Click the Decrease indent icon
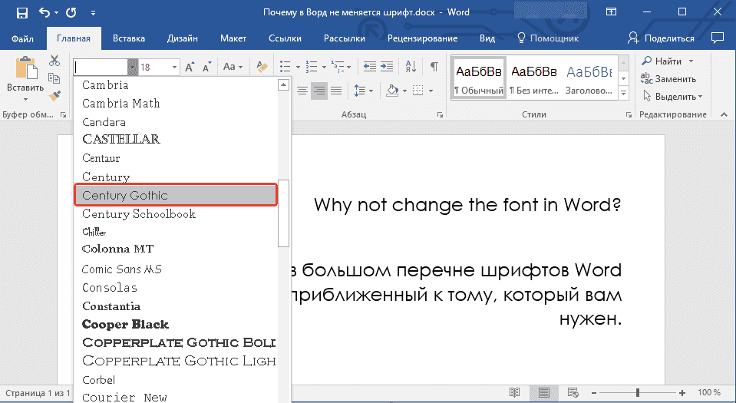This screenshot has height=403, width=736. pos(369,67)
